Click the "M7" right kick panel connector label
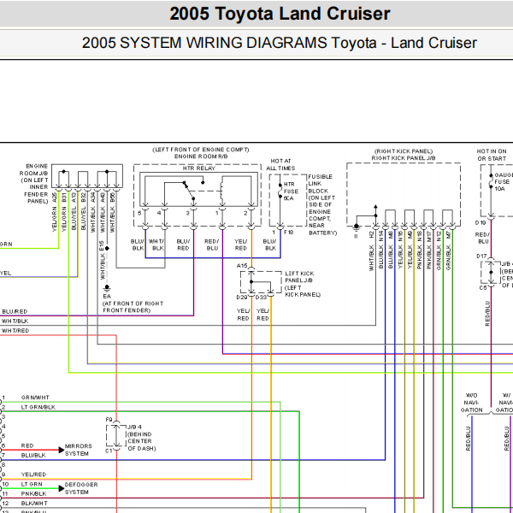Screen dimensions: 513x513 click(x=449, y=234)
